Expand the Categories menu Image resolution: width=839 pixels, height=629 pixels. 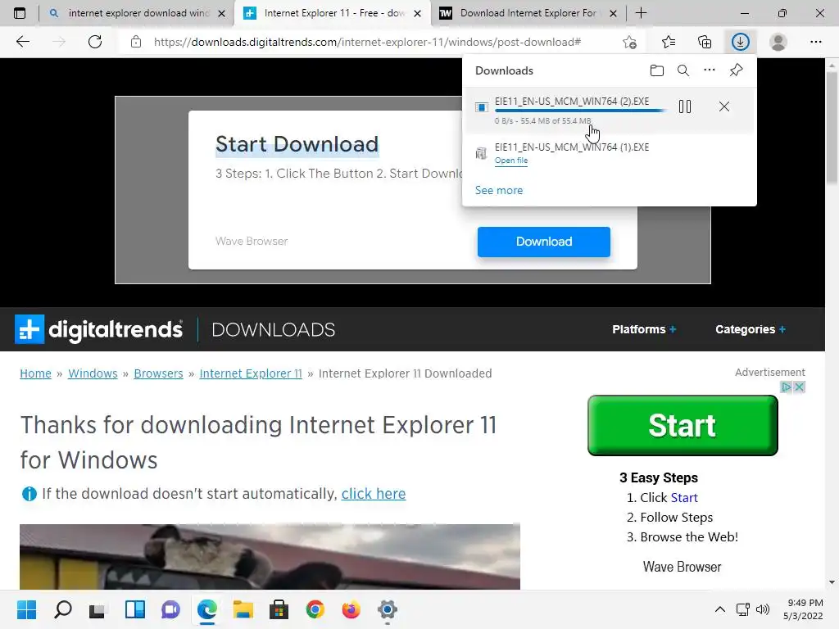(751, 329)
